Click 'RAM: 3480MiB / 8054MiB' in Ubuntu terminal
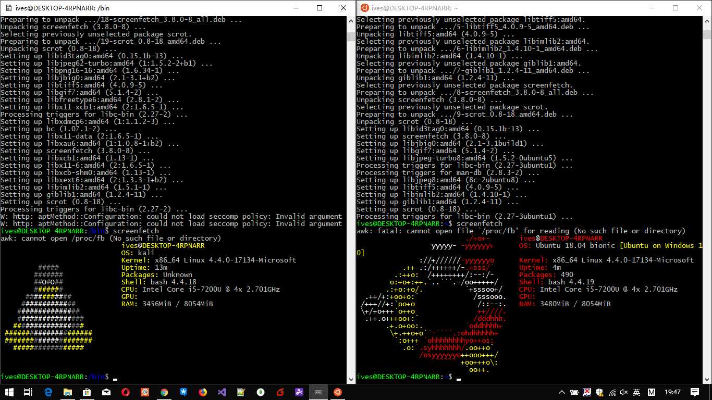The height and width of the screenshot is (400, 712). [x=565, y=304]
